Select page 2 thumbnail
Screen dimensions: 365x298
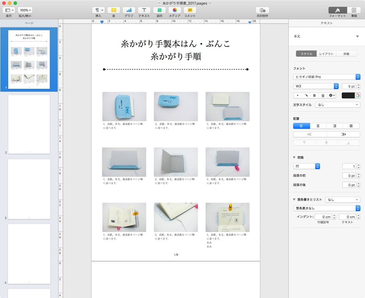click(x=29, y=124)
